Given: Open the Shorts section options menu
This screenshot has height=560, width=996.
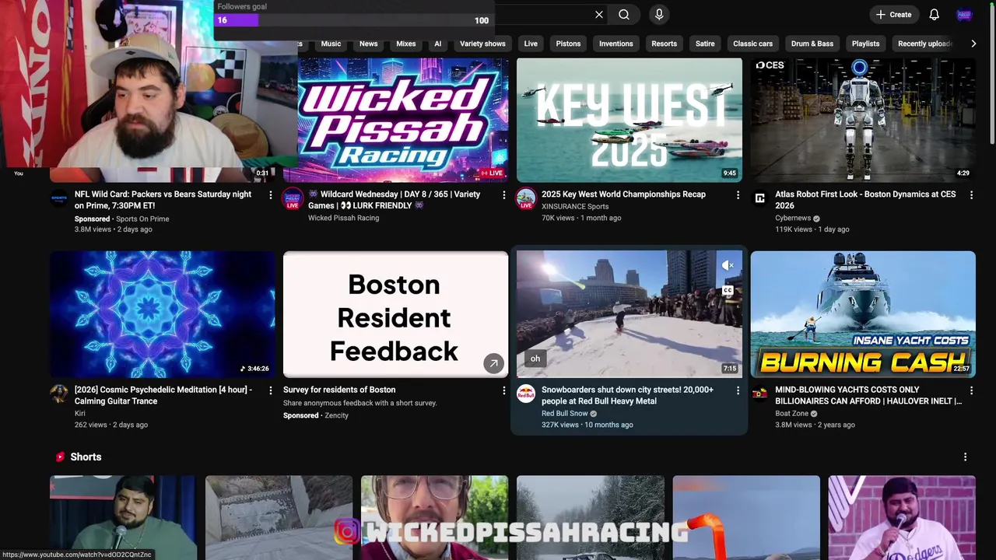Looking at the screenshot, I should click(x=965, y=457).
